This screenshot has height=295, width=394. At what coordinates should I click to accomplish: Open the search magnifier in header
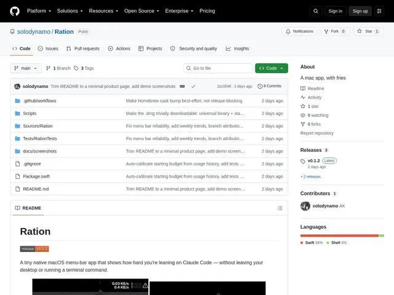click(x=316, y=11)
